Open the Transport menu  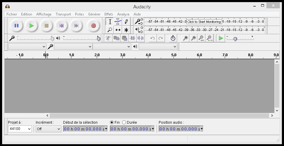[x=63, y=14]
